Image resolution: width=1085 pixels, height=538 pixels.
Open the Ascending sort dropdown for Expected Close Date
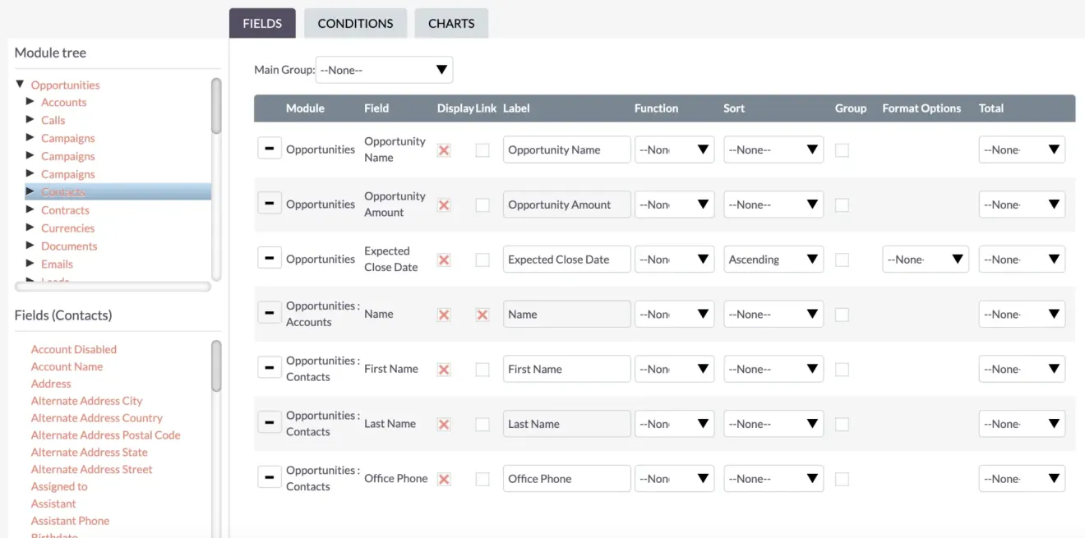773,259
